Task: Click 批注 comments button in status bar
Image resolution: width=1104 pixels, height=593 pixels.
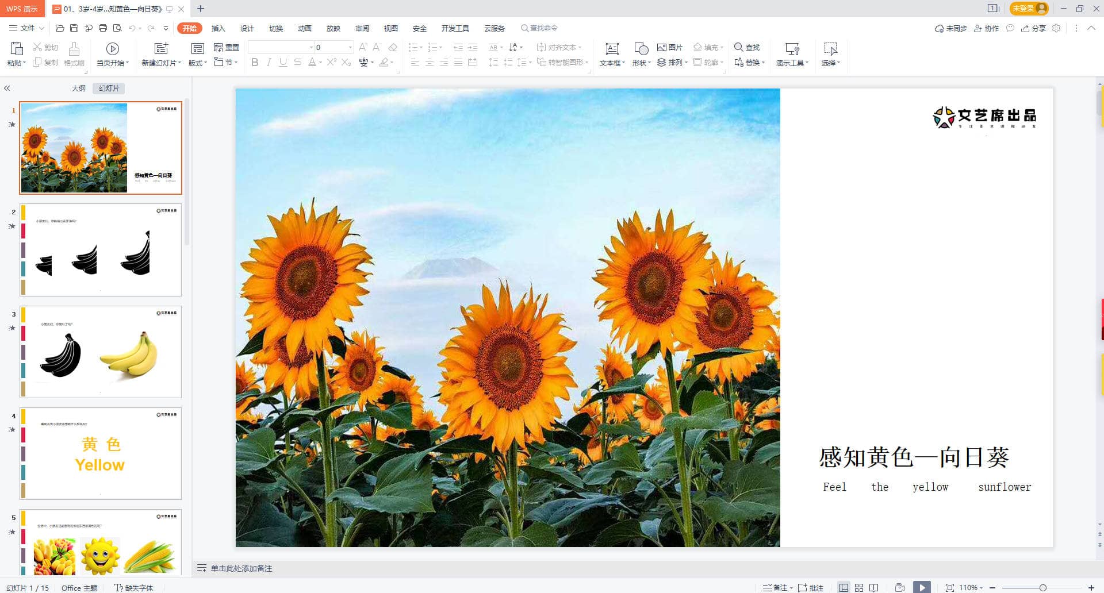Action: [811, 587]
